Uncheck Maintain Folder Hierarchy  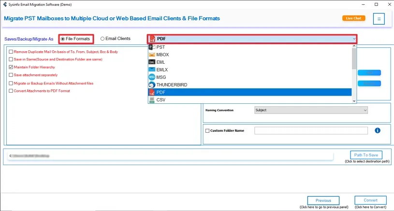[11, 67]
